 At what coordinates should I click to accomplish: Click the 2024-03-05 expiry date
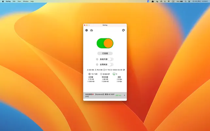point(118,70)
